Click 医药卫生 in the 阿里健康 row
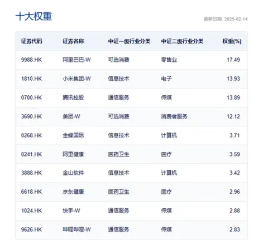Viewport: 268px width, 250px height. 118,154
